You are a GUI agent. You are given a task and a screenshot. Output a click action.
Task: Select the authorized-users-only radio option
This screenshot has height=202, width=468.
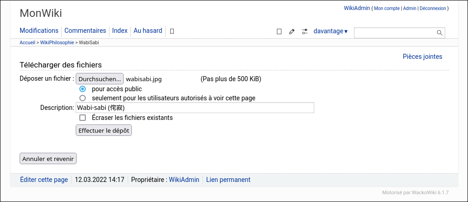tap(83, 98)
